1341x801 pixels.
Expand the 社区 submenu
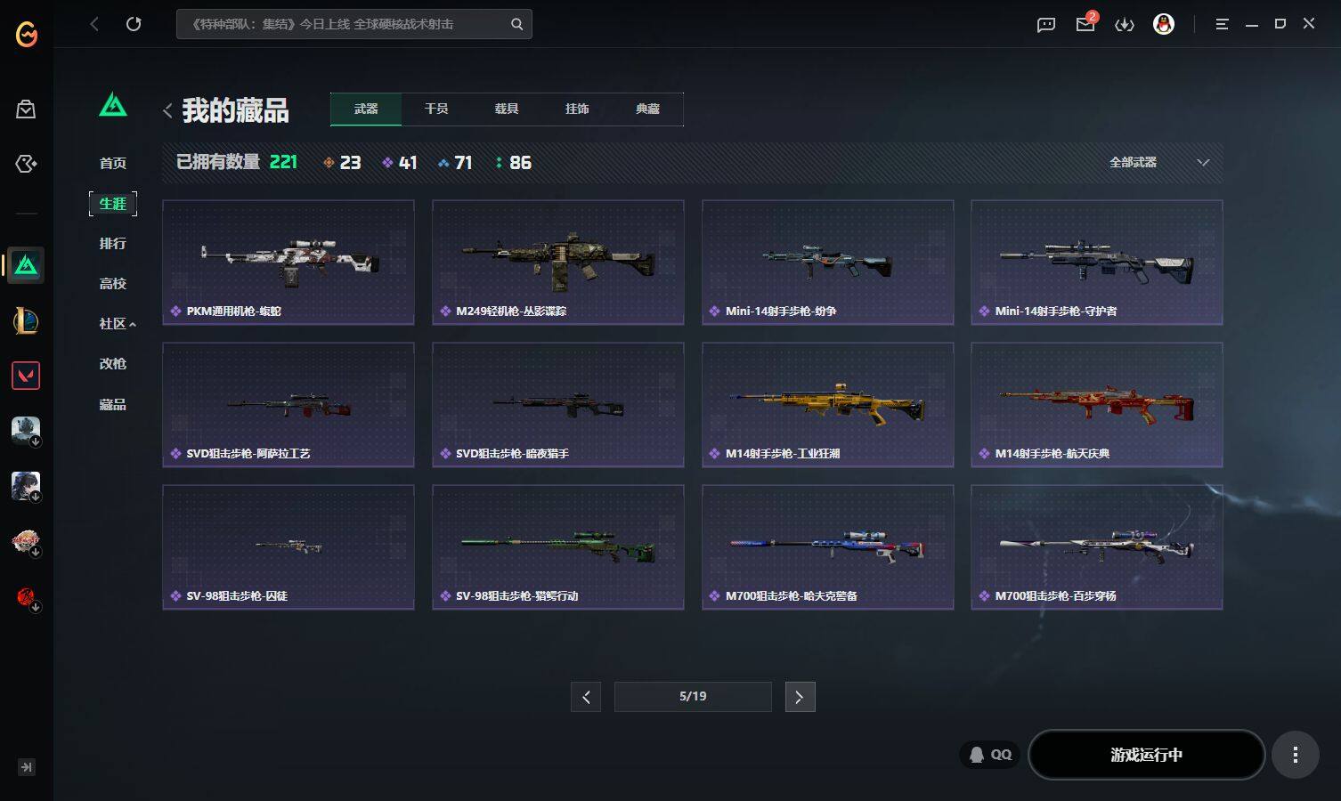pos(118,324)
